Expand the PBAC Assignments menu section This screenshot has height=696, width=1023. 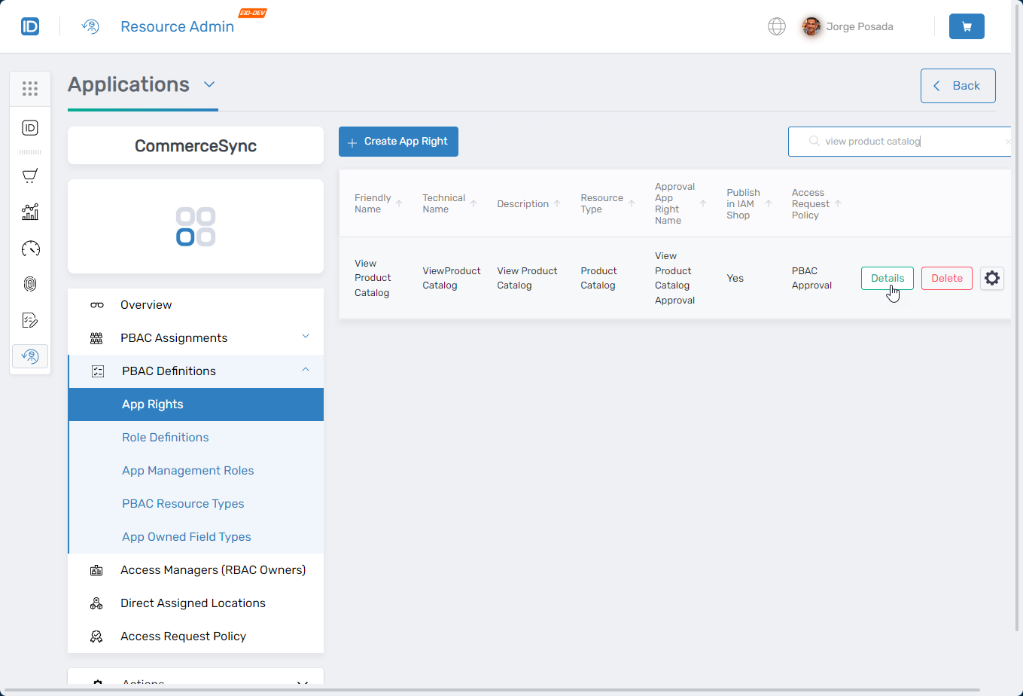coord(305,337)
